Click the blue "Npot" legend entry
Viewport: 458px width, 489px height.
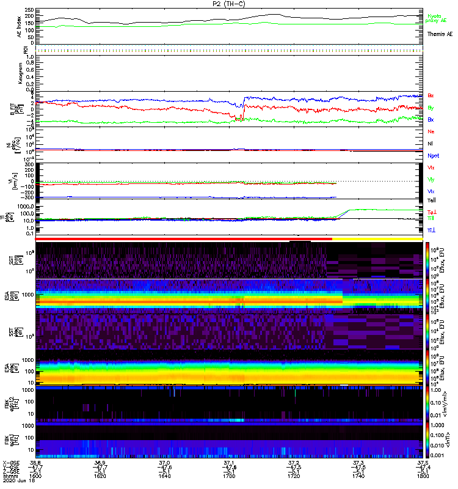(434, 156)
